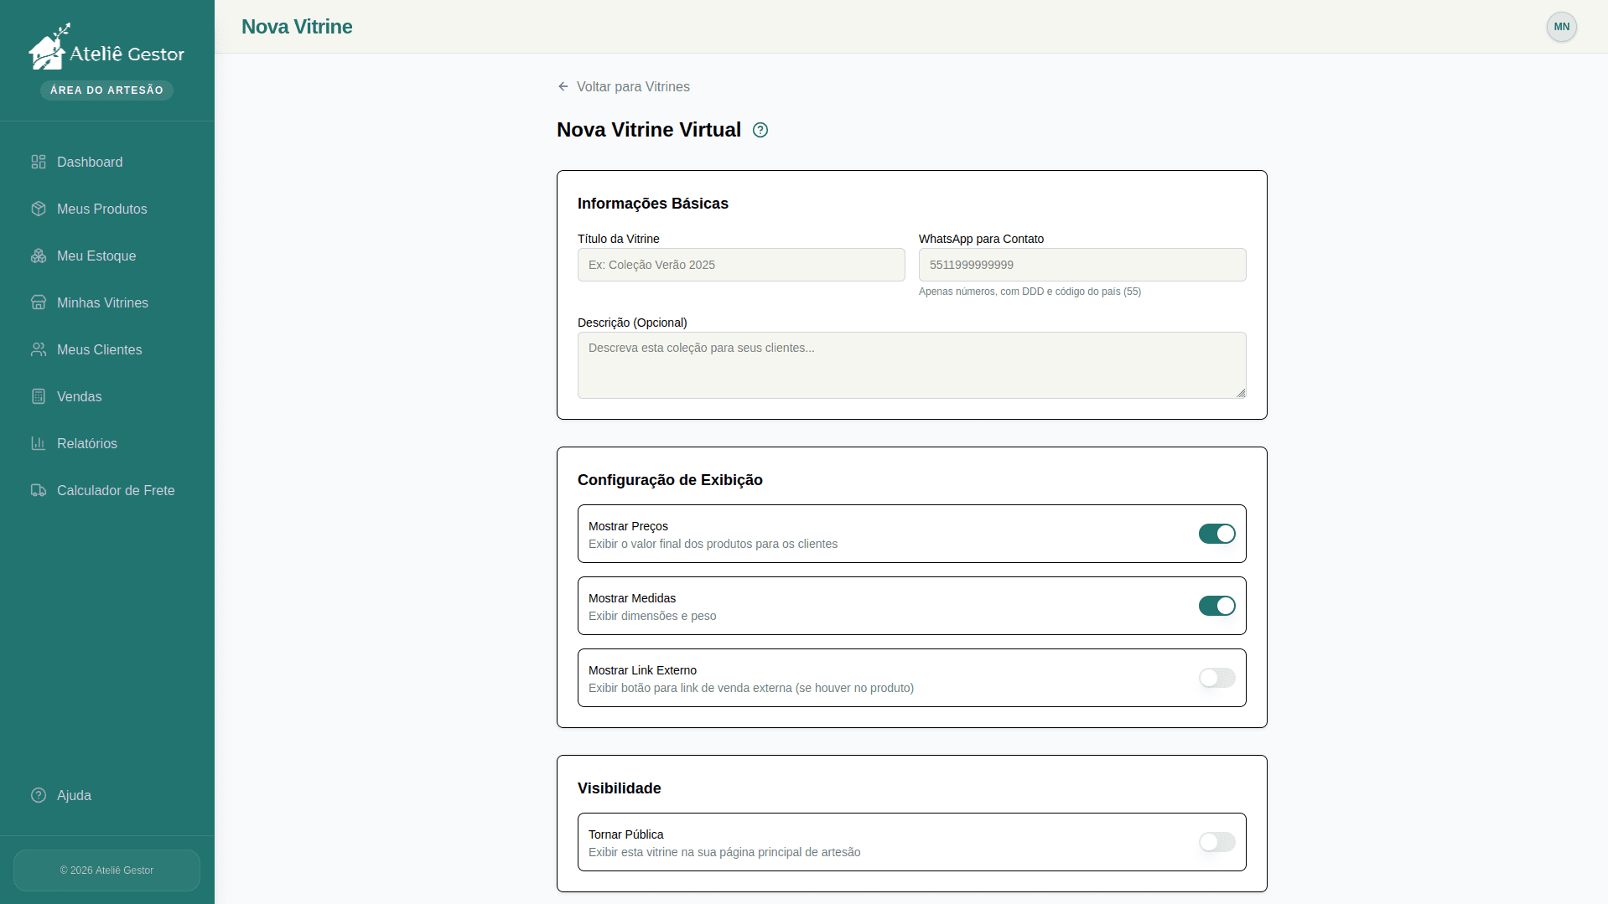Click the Calculador de Frete truck icon
1608x904 pixels.
point(39,490)
